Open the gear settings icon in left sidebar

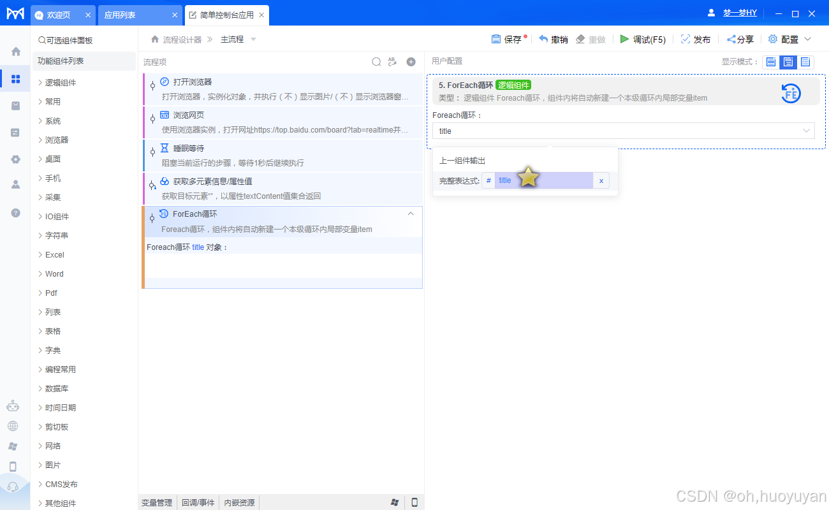[16, 159]
